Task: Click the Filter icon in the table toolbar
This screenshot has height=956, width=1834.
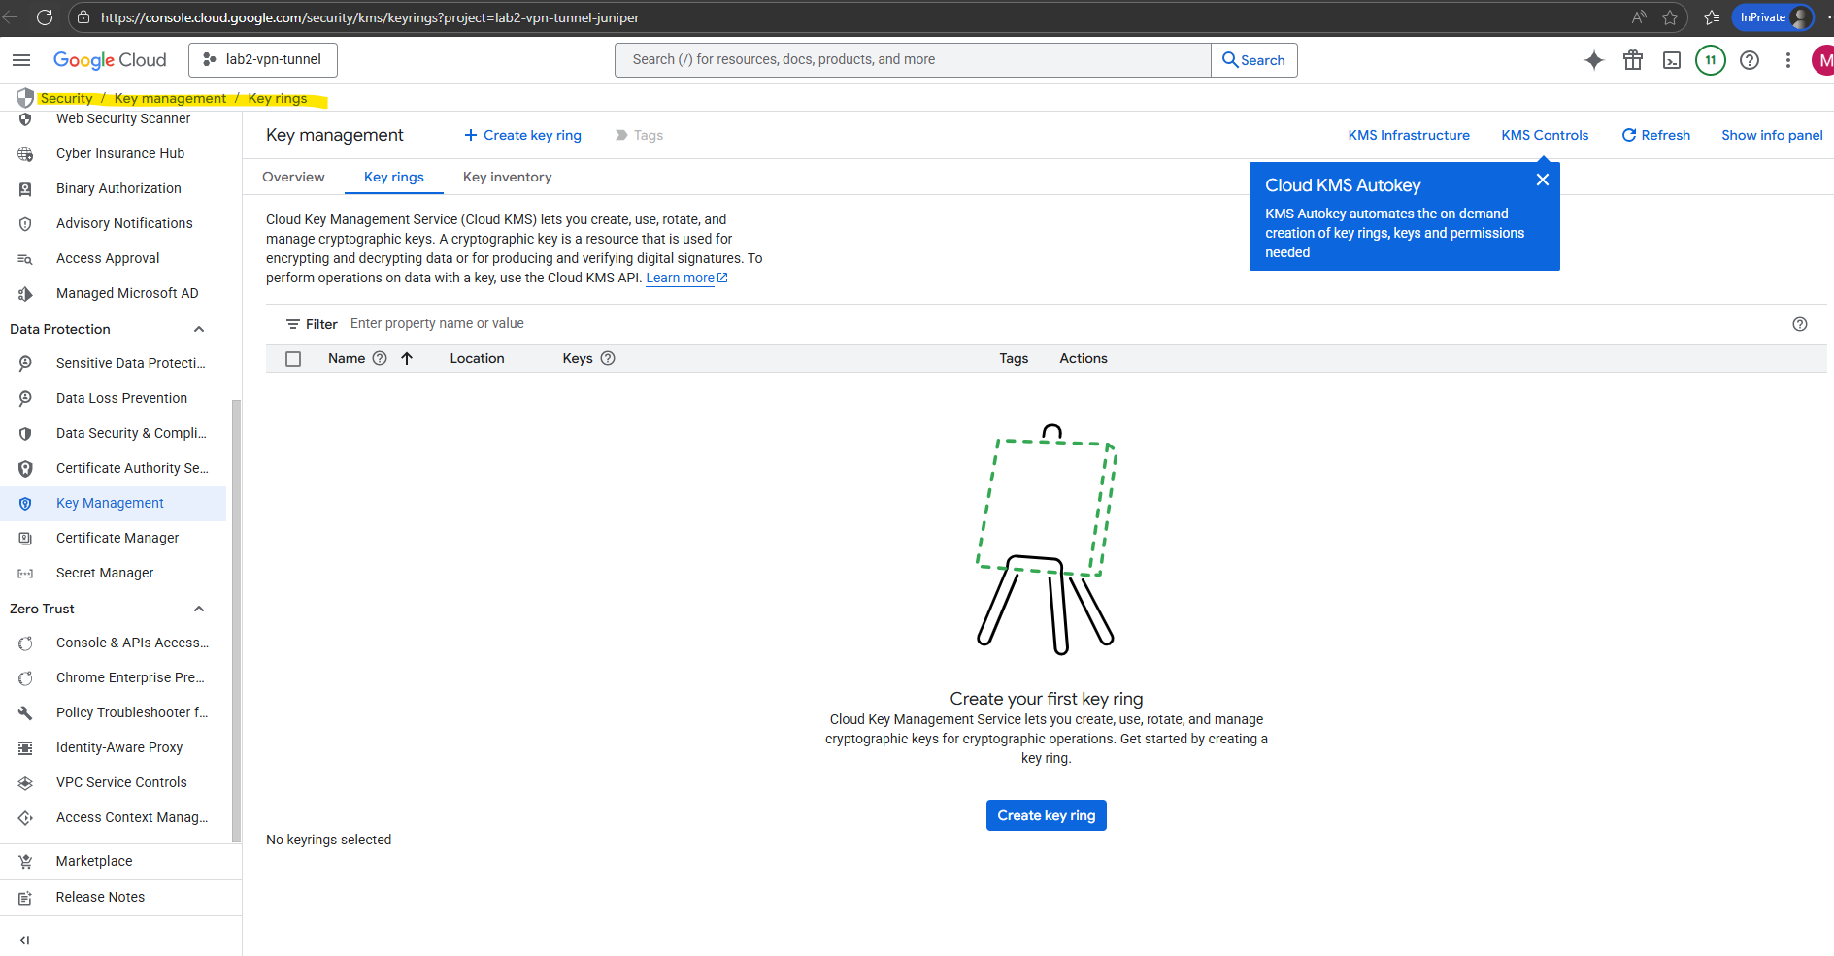Action: coord(293,324)
